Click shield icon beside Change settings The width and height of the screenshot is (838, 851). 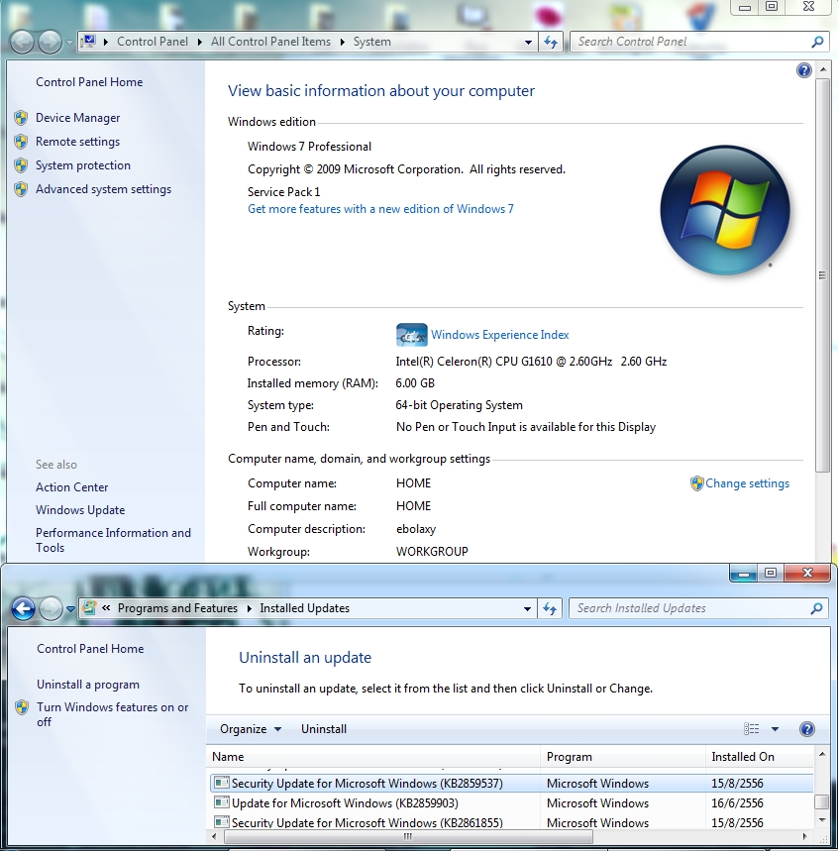[x=697, y=483]
